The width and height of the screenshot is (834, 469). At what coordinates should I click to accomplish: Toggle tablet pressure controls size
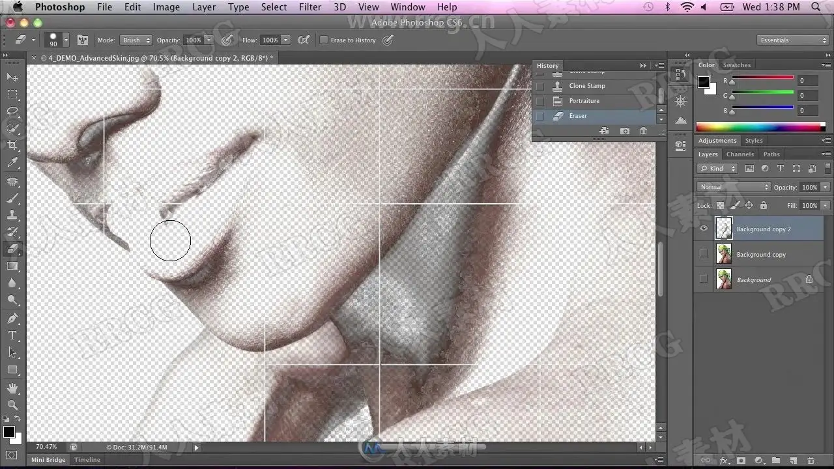coord(388,40)
